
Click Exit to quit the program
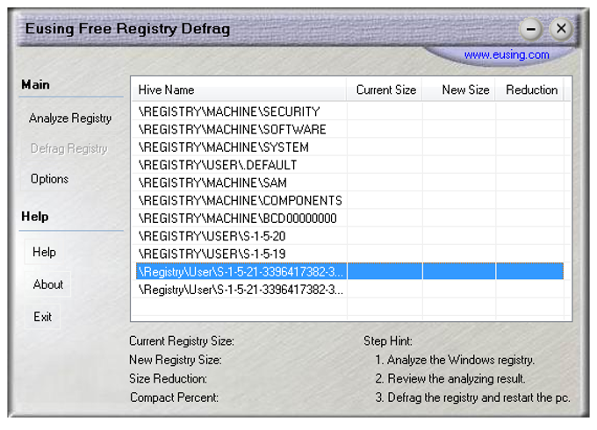coord(42,317)
